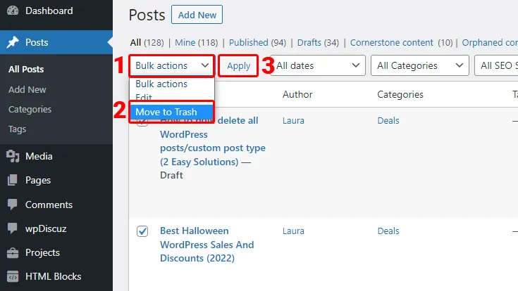Filter by Cornerstone content
Image resolution: width=518 pixels, height=291 pixels.
click(x=391, y=42)
